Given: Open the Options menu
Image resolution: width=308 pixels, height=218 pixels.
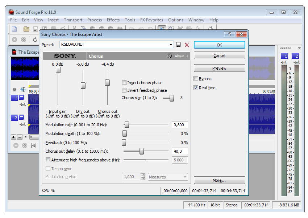Looking at the screenshot, I should click(x=176, y=20).
